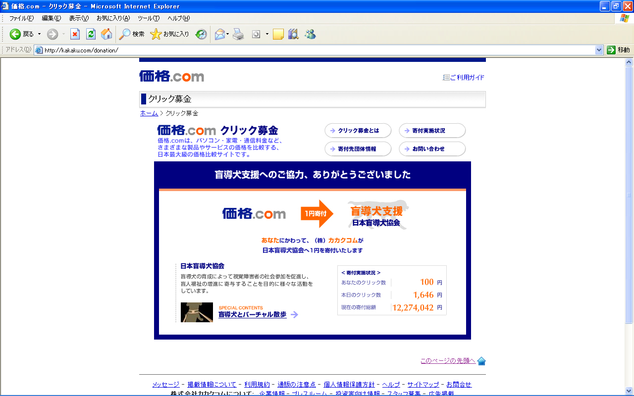Image resolution: width=634 pixels, height=396 pixels.
Task: Stop page loading with red X icon
Action: click(x=75, y=34)
